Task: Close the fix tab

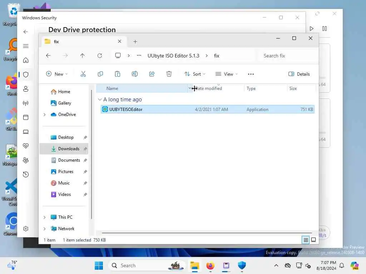Action: pyautogui.click(x=119, y=41)
